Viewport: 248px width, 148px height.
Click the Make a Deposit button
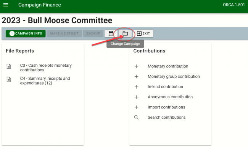pyautogui.click(x=64, y=33)
